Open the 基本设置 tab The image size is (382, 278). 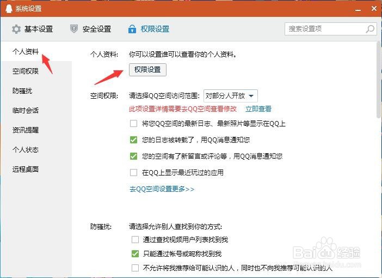coord(32,29)
